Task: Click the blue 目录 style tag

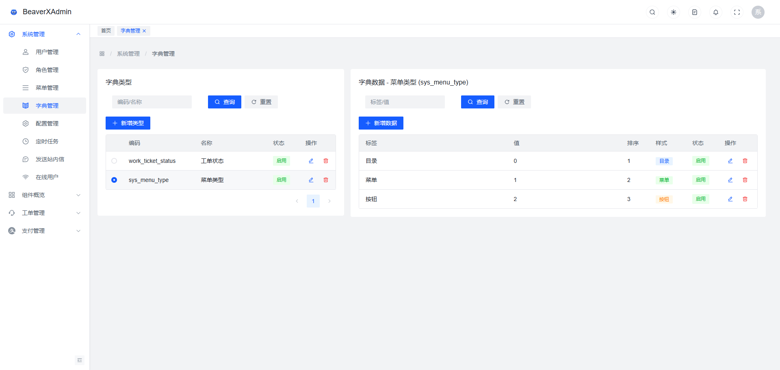Action: pos(664,161)
